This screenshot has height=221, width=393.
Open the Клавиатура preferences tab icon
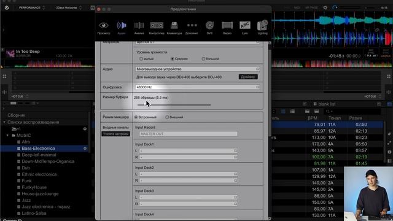(x=174, y=25)
